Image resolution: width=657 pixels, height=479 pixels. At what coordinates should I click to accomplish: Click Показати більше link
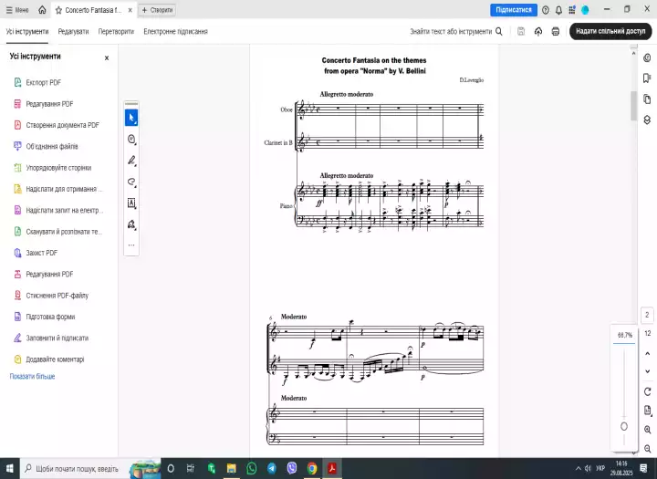pos(32,376)
